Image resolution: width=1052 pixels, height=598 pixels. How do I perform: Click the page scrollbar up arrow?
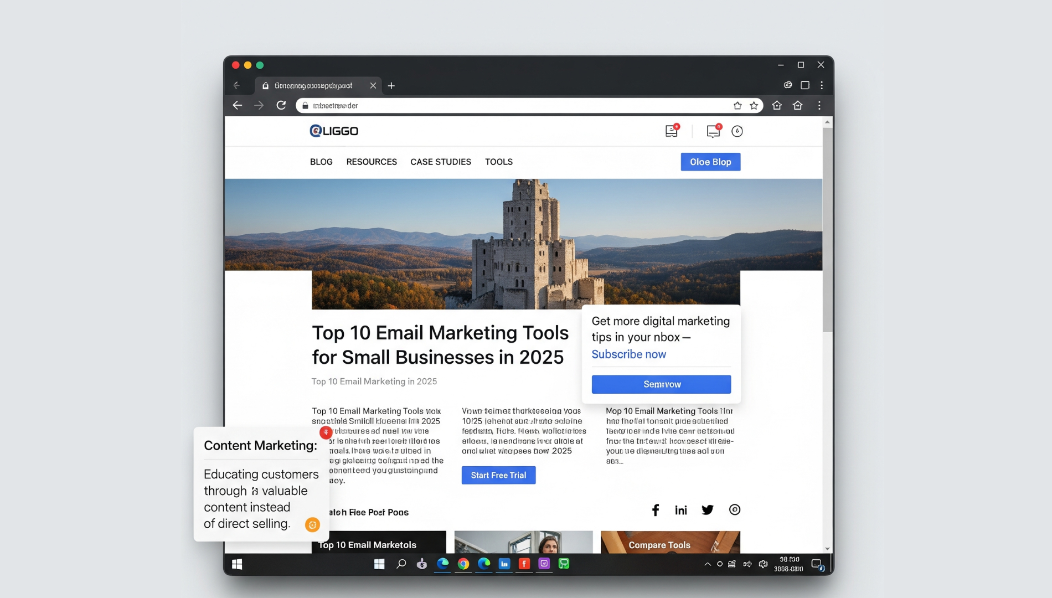click(827, 122)
